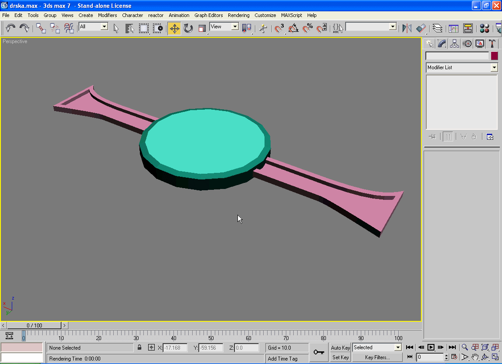502x364 pixels.
Task: Switch to the Hierarchy panel icon
Action: (x=455, y=44)
